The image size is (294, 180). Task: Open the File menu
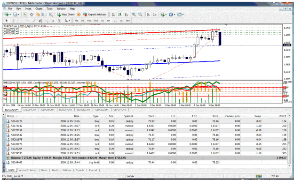(10, 8)
